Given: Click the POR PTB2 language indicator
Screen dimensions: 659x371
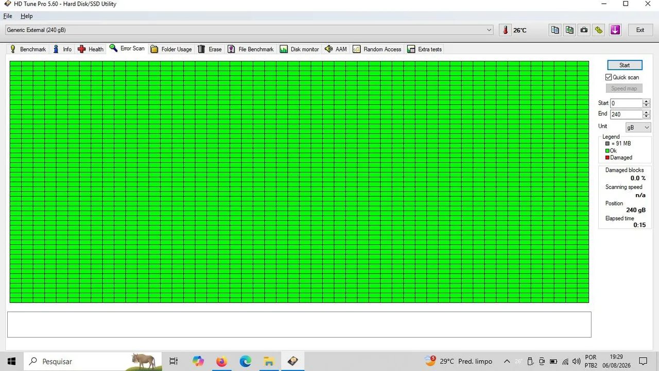Looking at the screenshot, I should [x=591, y=361].
